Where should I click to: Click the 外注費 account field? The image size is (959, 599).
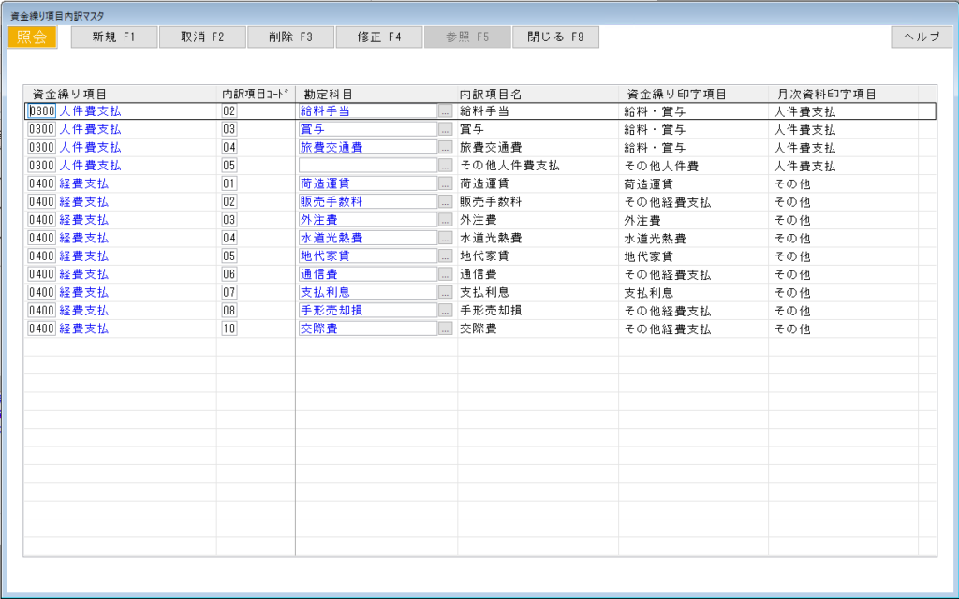pyautogui.click(x=367, y=220)
